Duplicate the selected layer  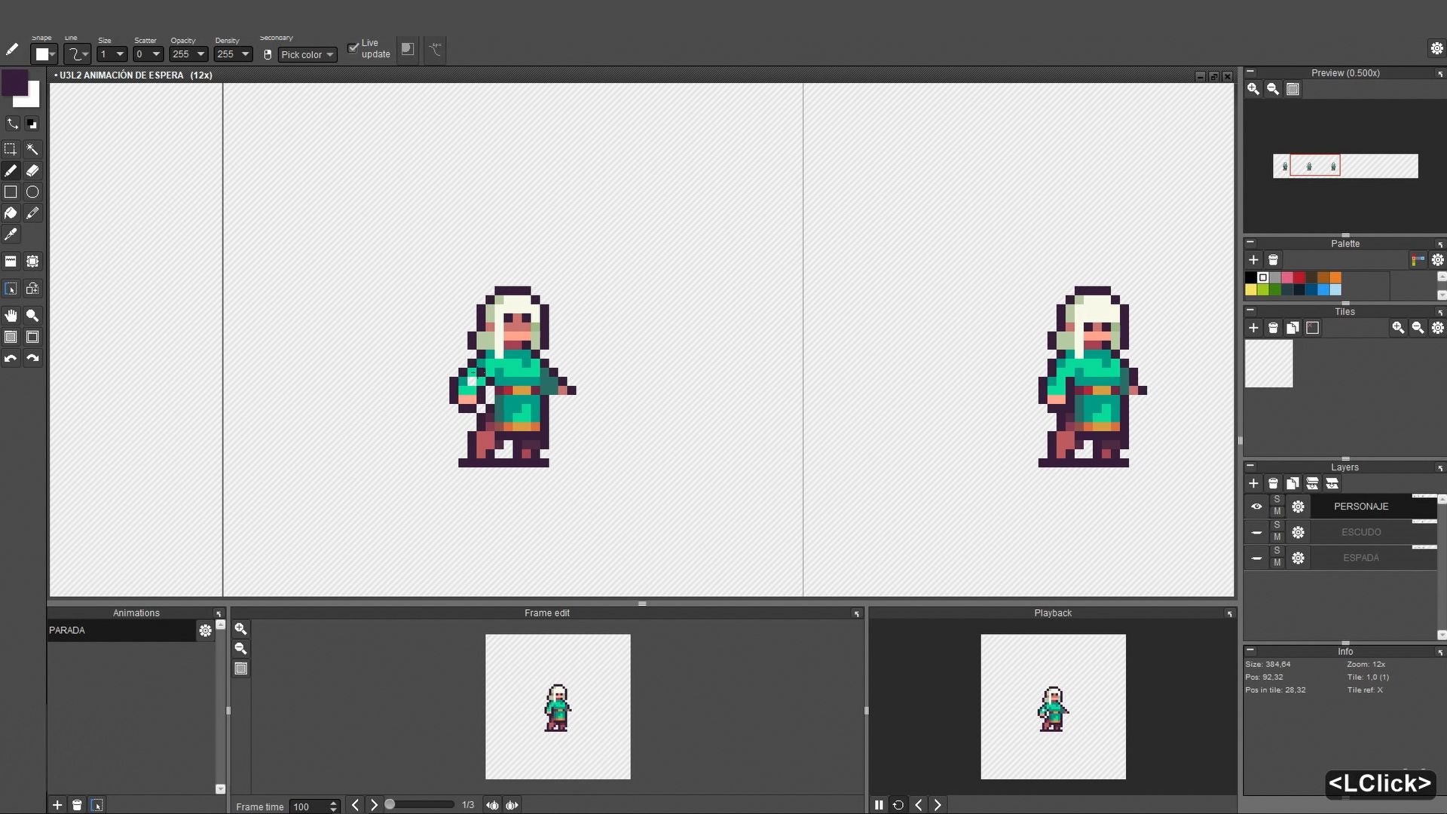click(1293, 484)
